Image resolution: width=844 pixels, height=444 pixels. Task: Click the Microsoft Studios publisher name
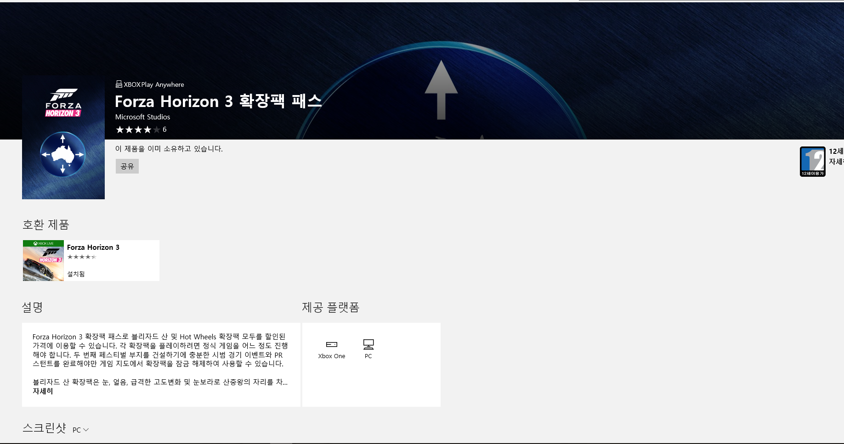coord(142,117)
